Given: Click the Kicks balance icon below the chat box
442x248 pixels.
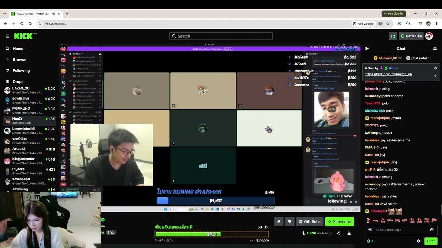Looking at the screenshot, I should (x=368, y=241).
